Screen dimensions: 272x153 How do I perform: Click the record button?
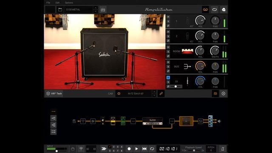click(x=129, y=149)
